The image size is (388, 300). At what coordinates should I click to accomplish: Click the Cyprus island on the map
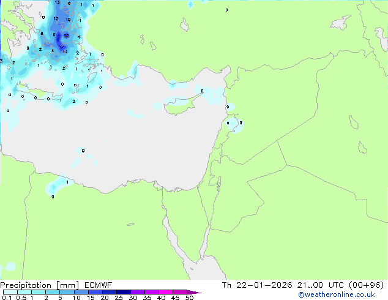pos(182,105)
